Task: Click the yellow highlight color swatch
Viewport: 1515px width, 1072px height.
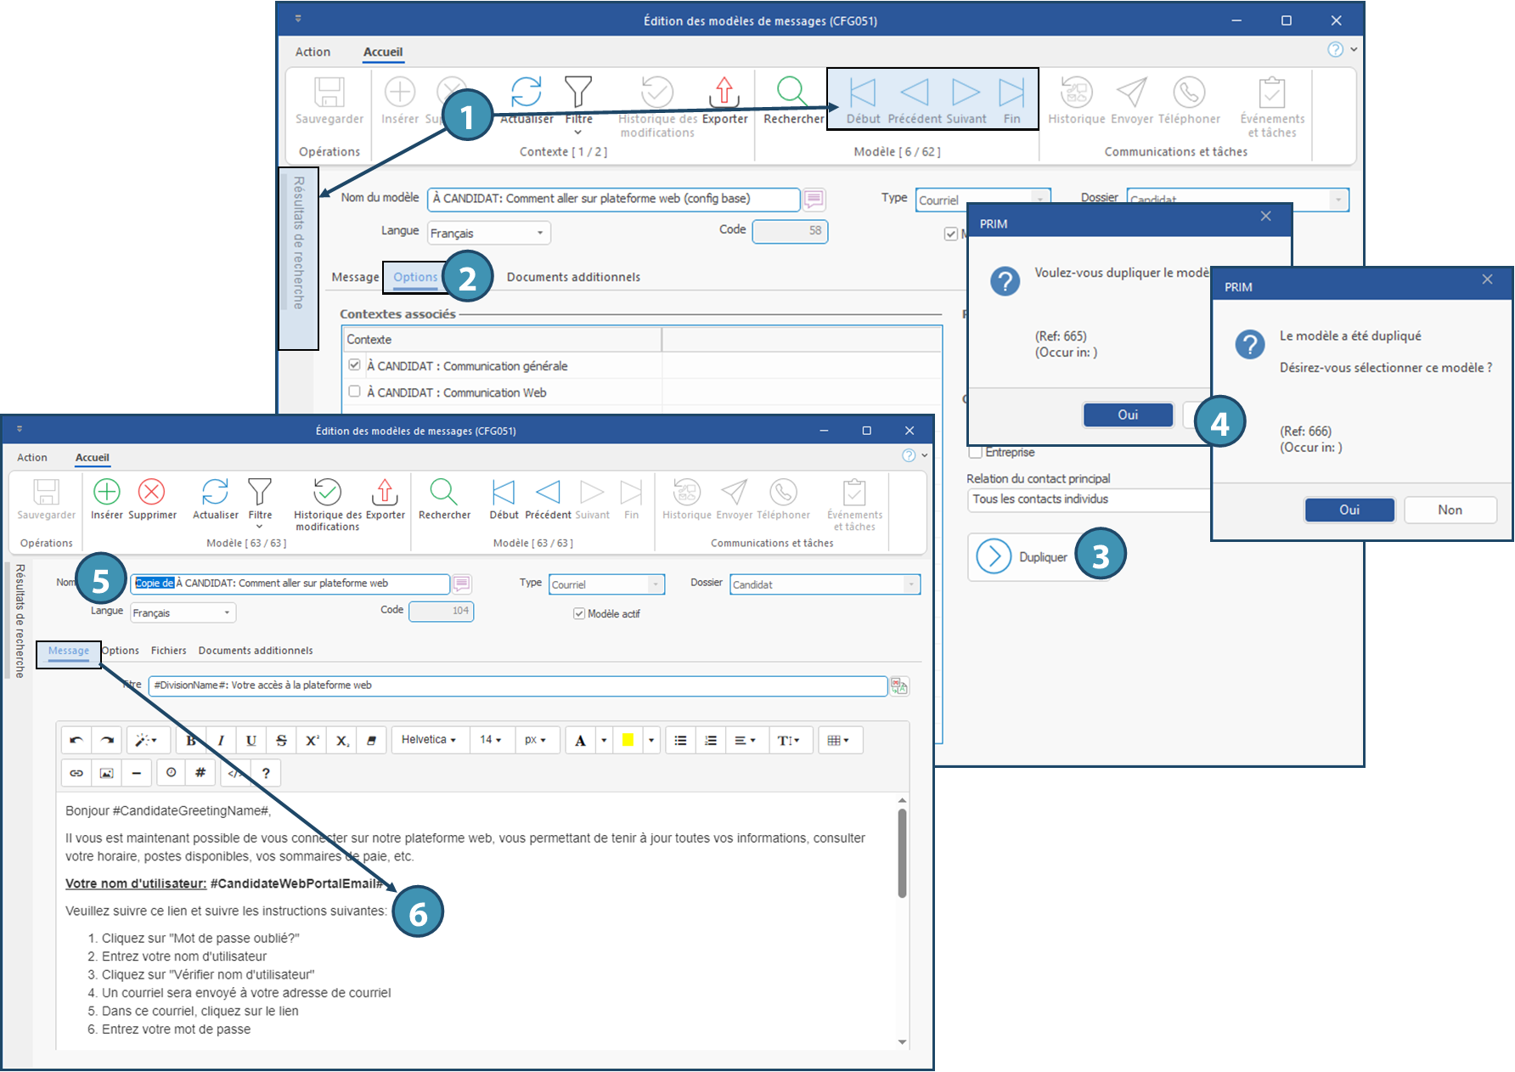Action: (628, 740)
